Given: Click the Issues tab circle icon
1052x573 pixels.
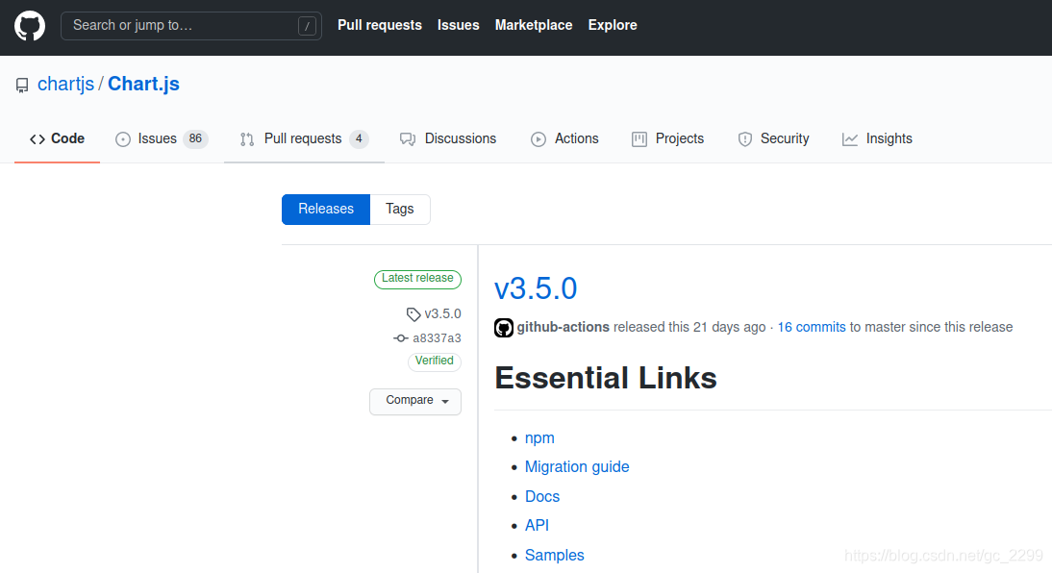Looking at the screenshot, I should click(123, 138).
